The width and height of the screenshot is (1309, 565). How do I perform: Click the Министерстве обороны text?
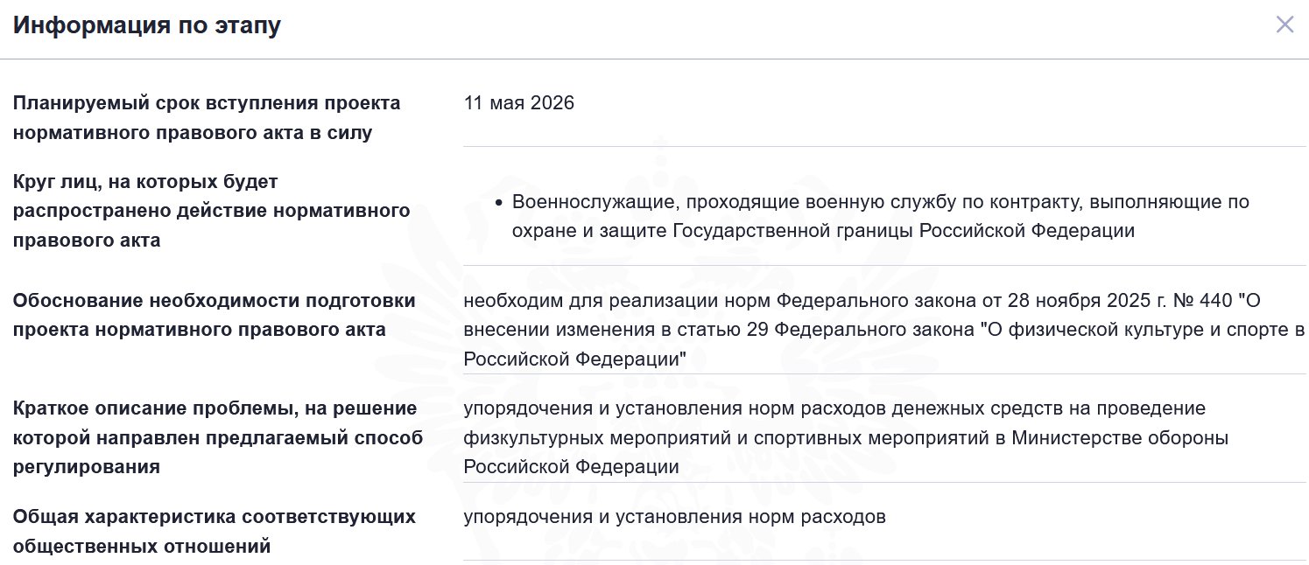tap(1120, 437)
